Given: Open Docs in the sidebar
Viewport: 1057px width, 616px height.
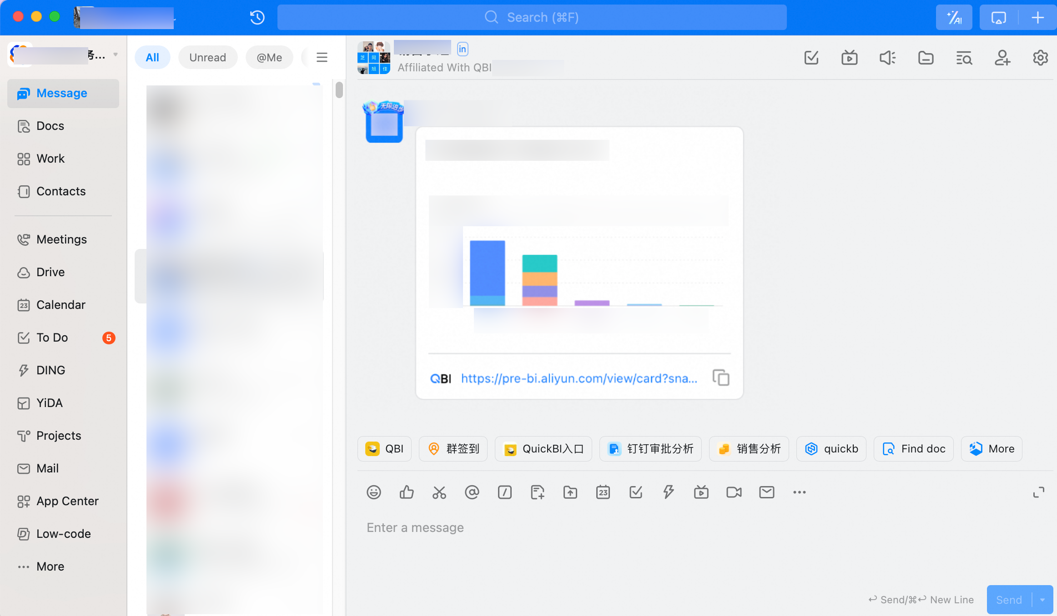Looking at the screenshot, I should click(63, 126).
